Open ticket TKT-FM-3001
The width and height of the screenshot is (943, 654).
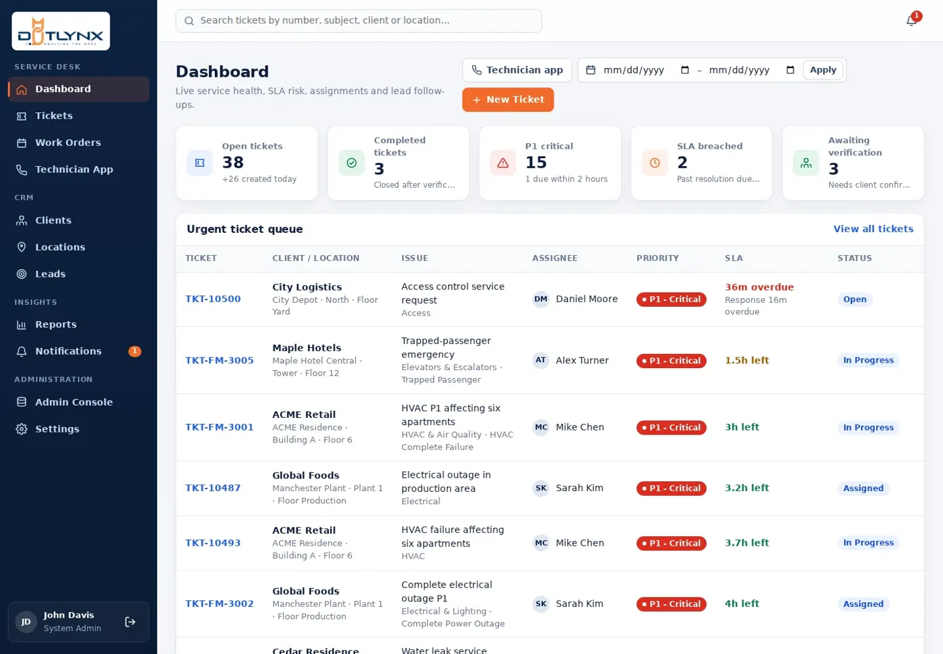point(220,427)
